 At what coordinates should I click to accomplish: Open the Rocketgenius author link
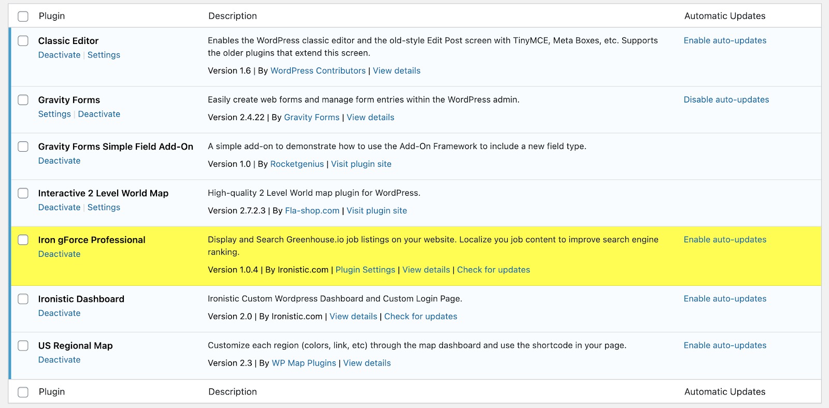click(297, 164)
